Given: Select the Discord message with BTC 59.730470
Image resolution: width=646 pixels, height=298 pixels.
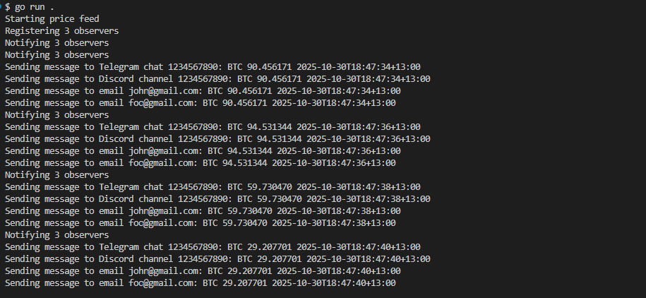Looking at the screenshot, I should tap(217, 198).
